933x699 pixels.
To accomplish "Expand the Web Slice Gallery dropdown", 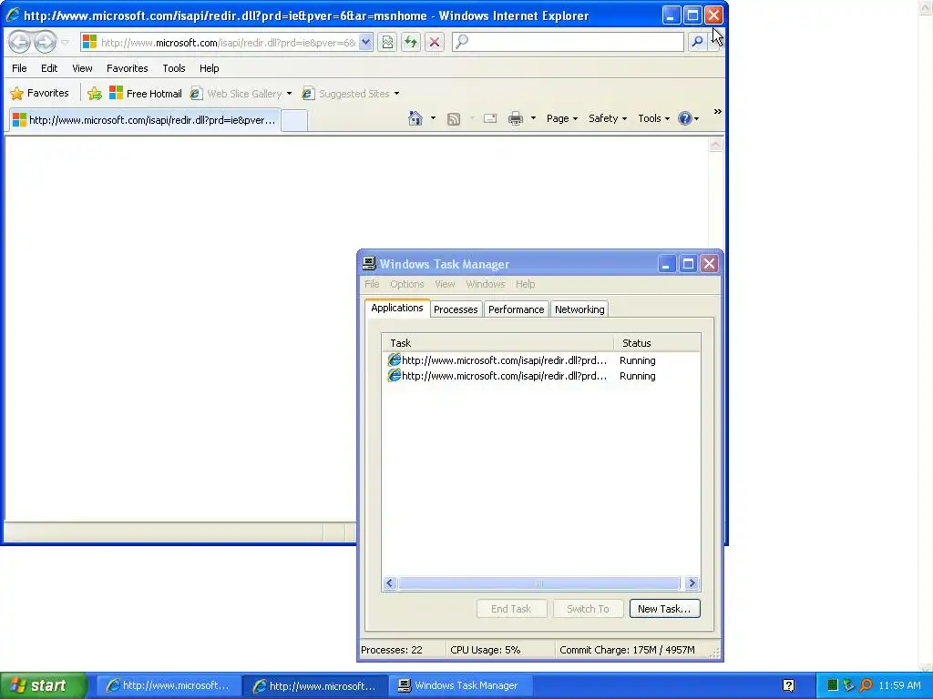I will (x=289, y=94).
